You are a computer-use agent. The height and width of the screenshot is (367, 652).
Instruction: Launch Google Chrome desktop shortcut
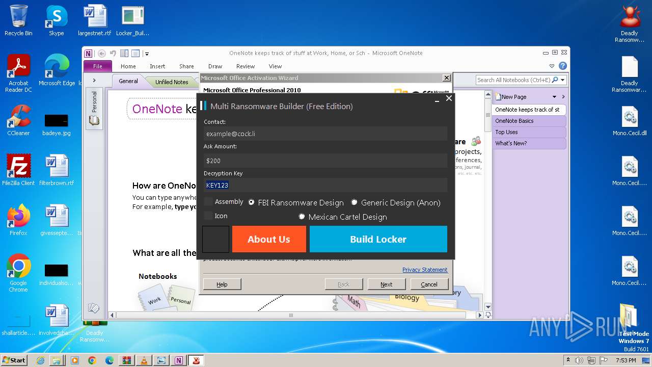point(18,273)
